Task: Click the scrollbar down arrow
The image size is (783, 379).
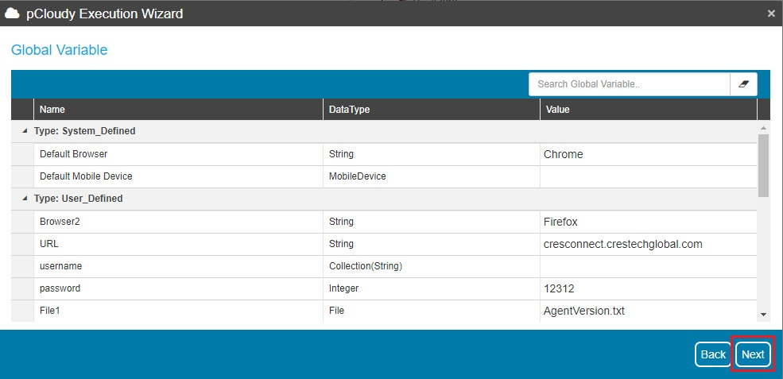Action: coord(763,314)
